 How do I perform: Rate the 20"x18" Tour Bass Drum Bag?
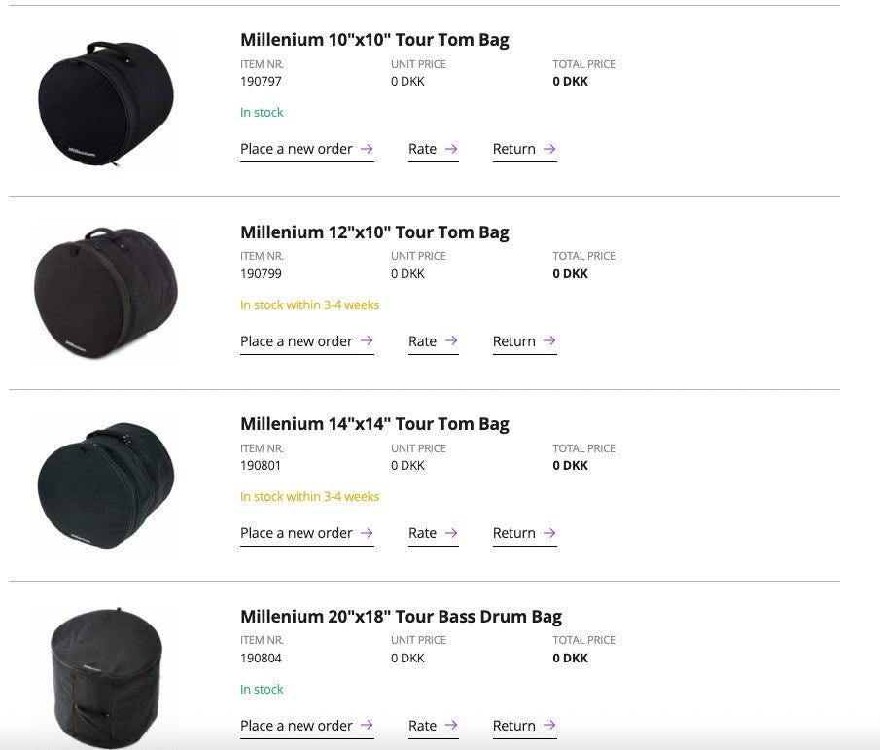point(433,726)
